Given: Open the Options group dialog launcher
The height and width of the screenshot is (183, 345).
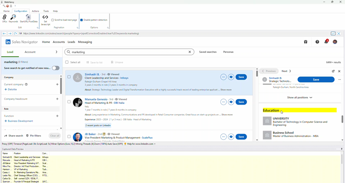Looking at the screenshot, I should click(108, 28).
